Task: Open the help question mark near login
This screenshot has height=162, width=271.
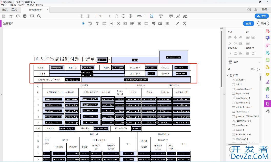Action: tap(249, 10)
